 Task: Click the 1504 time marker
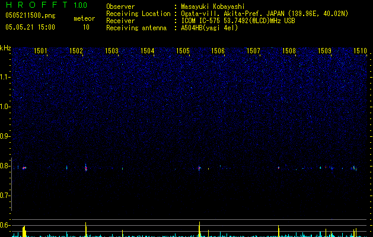pos(147,50)
